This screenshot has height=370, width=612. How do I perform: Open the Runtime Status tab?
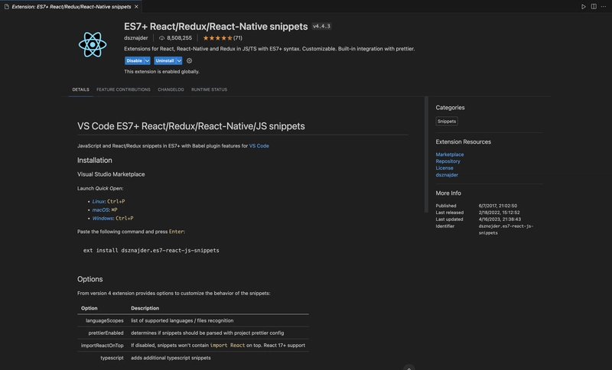(209, 89)
